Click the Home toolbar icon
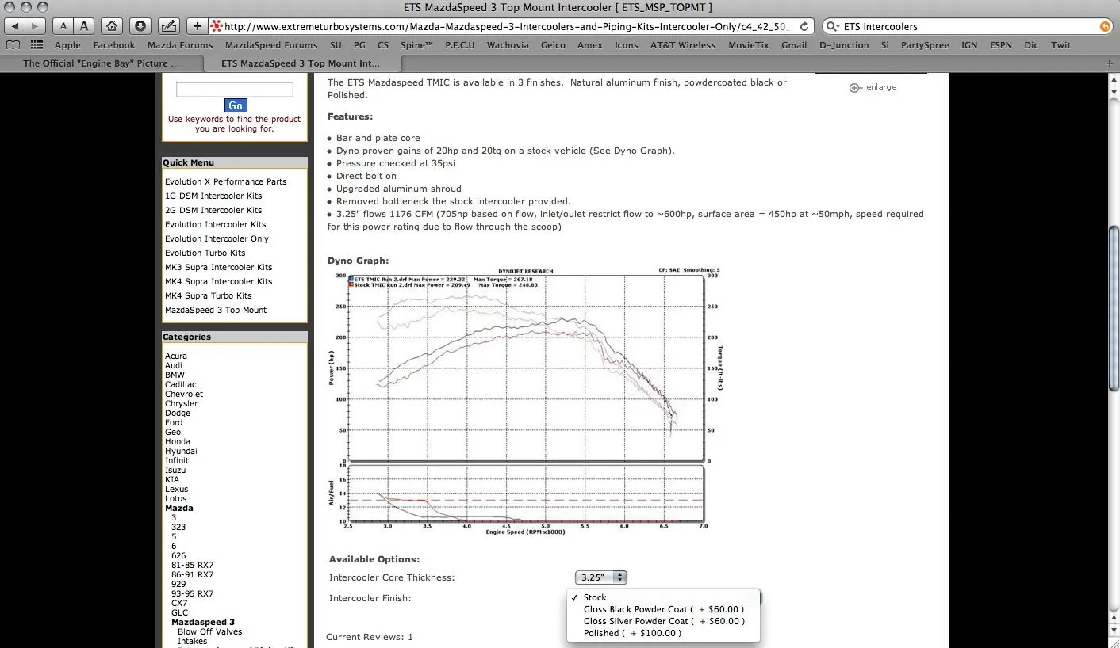 pyautogui.click(x=113, y=26)
